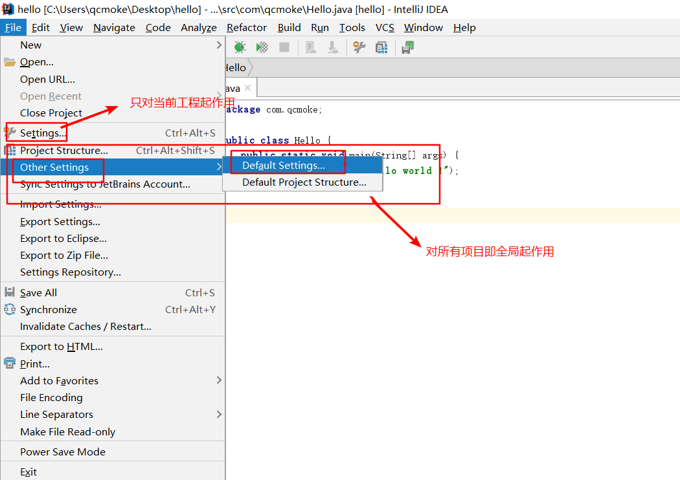
Task: Choose Default Project Structure... in the submenu
Action: (302, 182)
